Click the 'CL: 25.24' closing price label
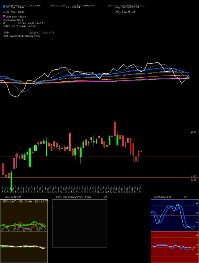 [73, 7]
